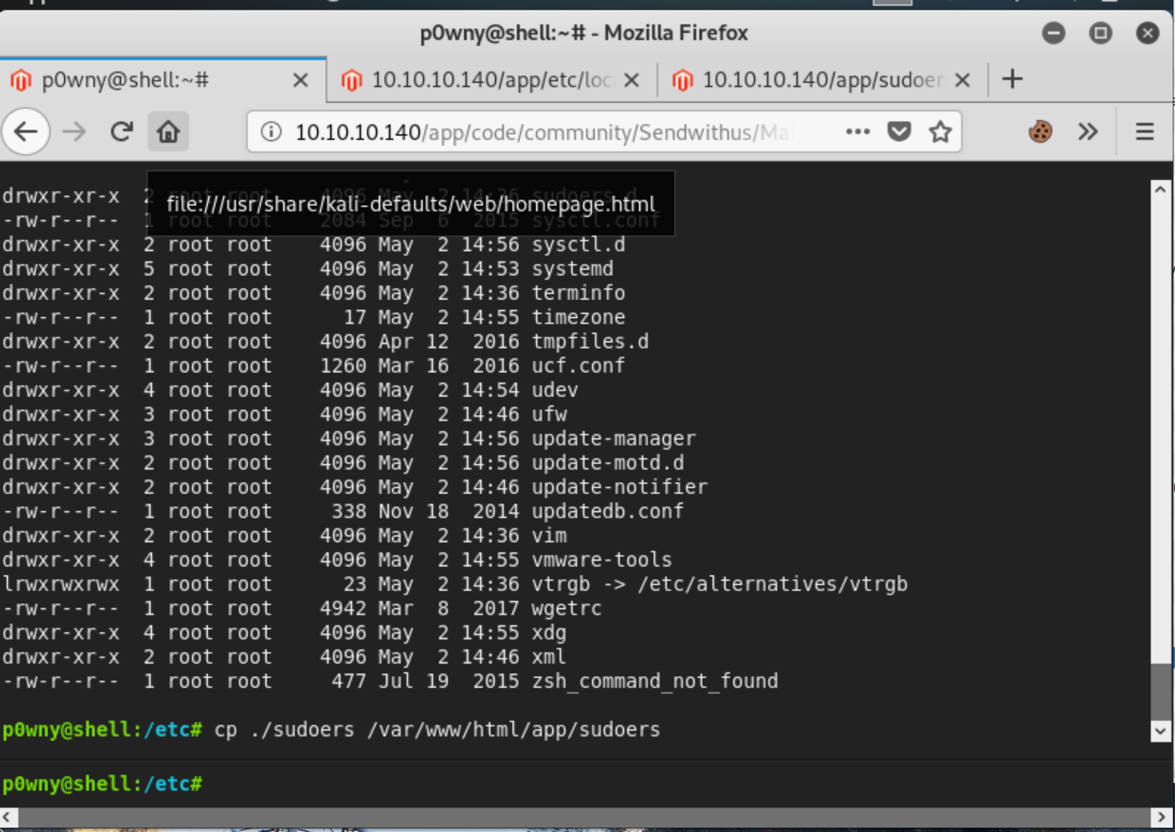
Task: Open the cookie extension icon
Action: (x=1040, y=132)
